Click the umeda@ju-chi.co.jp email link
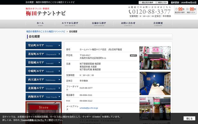198x124 pixels. click(89, 108)
